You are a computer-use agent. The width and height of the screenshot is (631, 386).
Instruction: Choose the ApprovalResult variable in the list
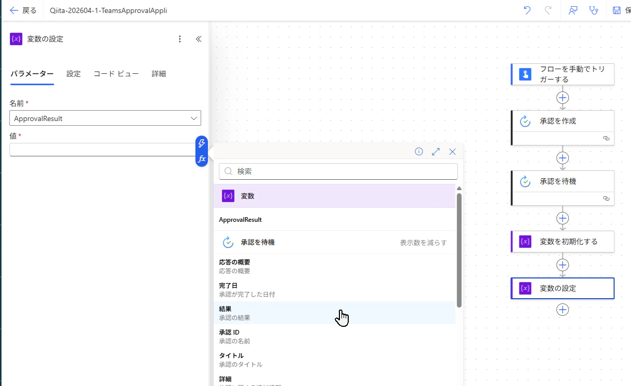pyautogui.click(x=334, y=220)
